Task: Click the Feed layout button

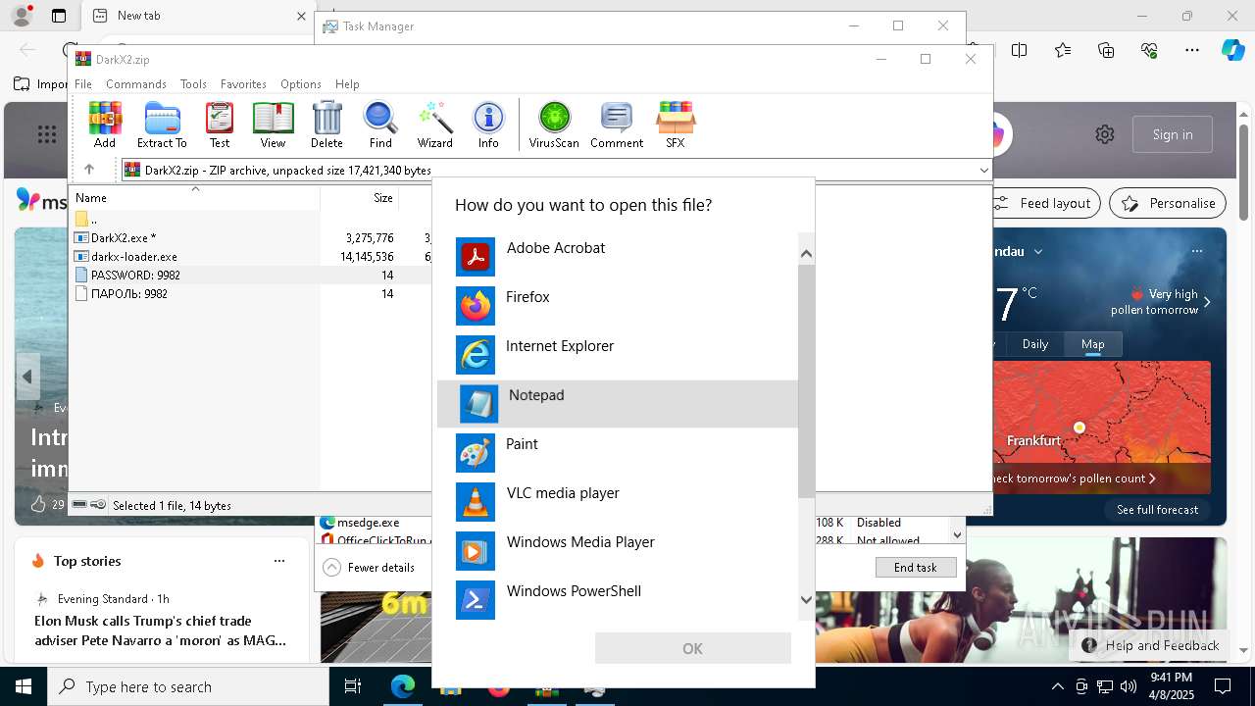Action: 1045,203
